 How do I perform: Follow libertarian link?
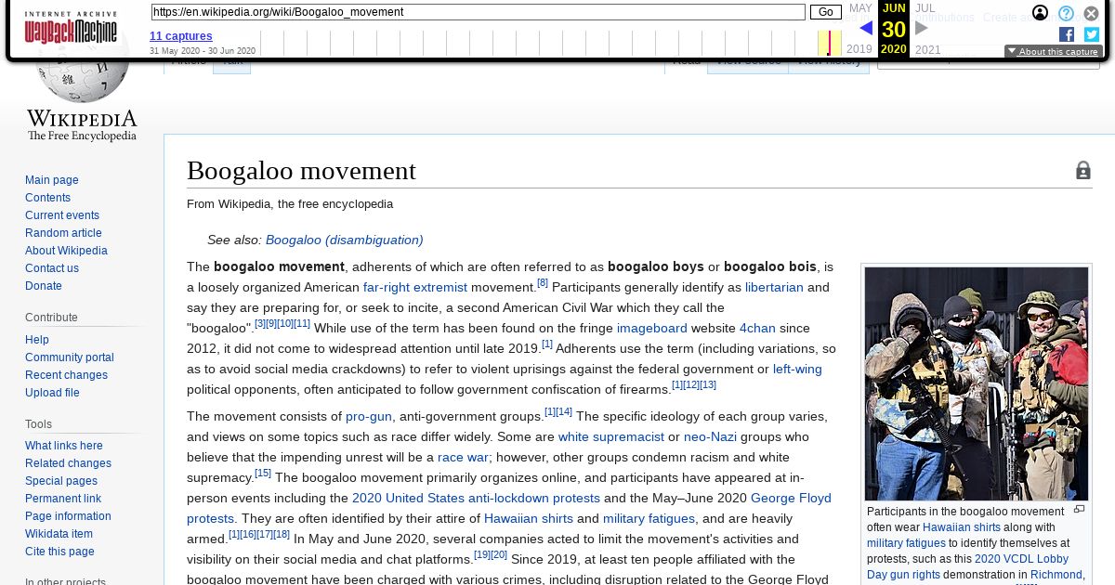click(774, 287)
